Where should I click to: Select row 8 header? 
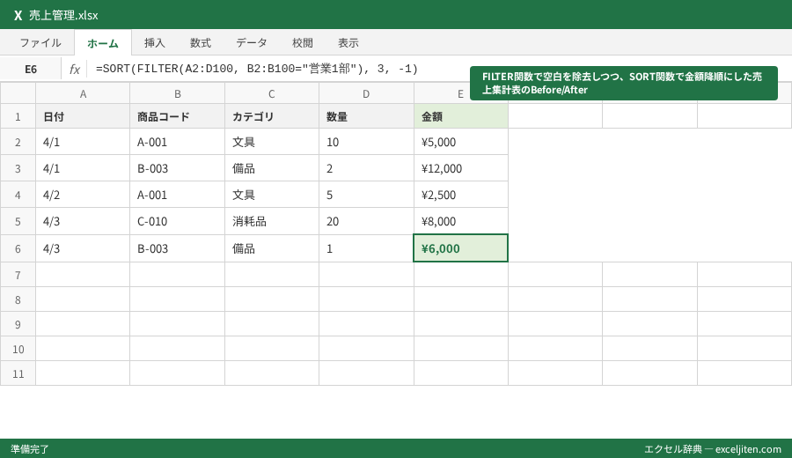click(18, 299)
